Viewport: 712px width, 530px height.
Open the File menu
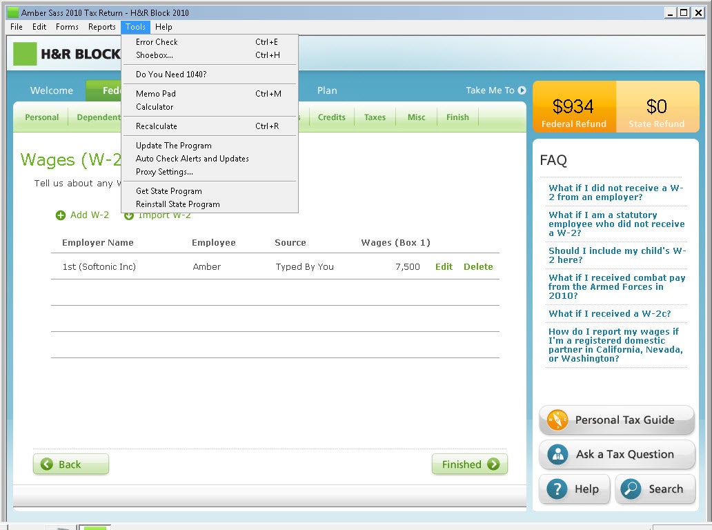click(17, 27)
